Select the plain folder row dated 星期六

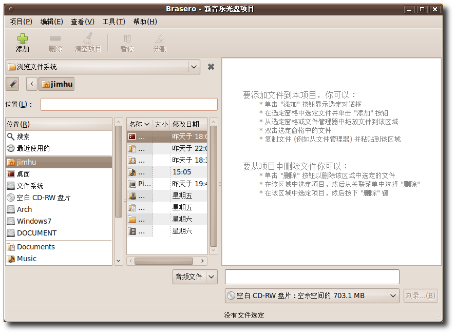coord(167,220)
